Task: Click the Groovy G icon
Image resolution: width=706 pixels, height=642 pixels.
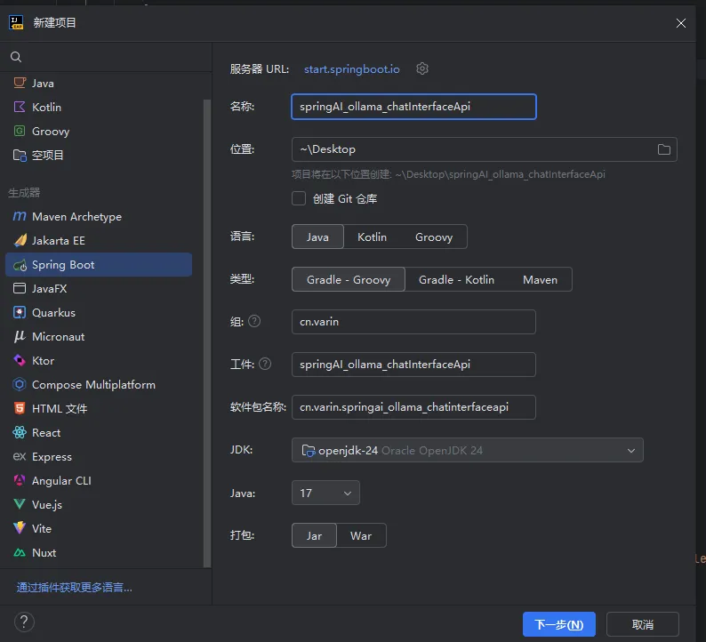Action: click(x=20, y=131)
